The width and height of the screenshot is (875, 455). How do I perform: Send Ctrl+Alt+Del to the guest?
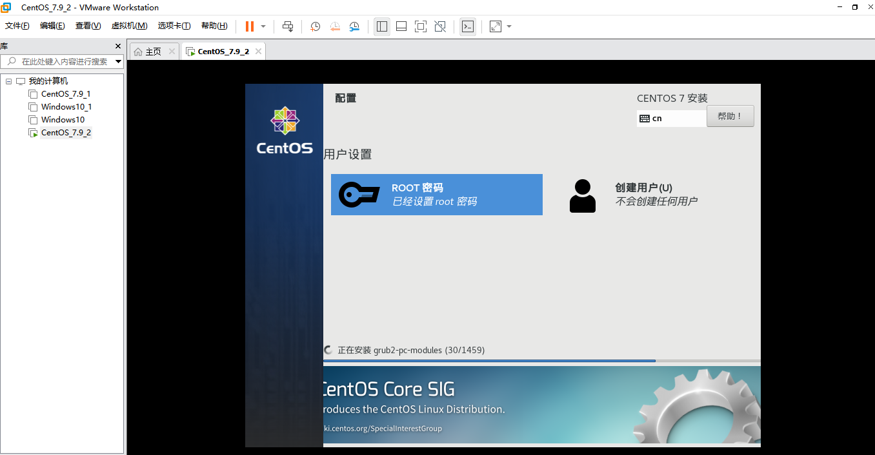[x=288, y=26]
